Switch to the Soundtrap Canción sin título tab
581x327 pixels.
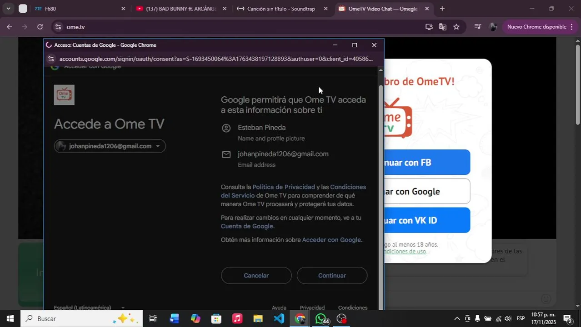(281, 9)
